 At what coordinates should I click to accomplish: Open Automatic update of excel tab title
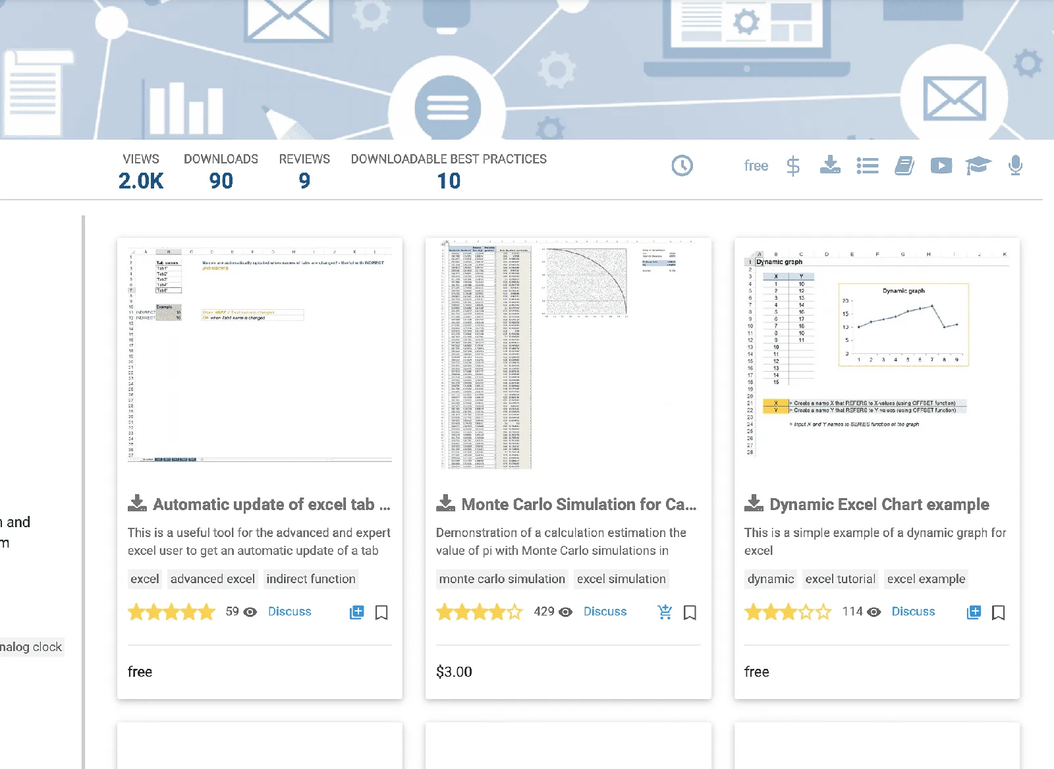[x=271, y=504]
